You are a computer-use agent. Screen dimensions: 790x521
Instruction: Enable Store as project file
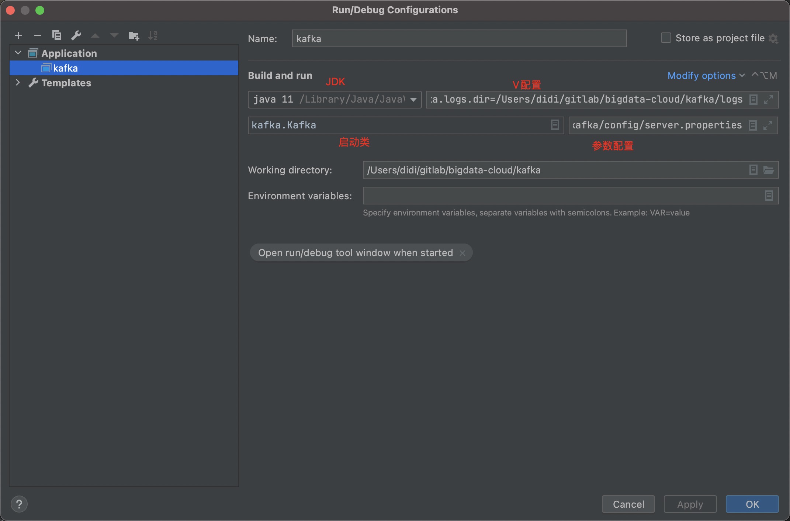point(666,38)
